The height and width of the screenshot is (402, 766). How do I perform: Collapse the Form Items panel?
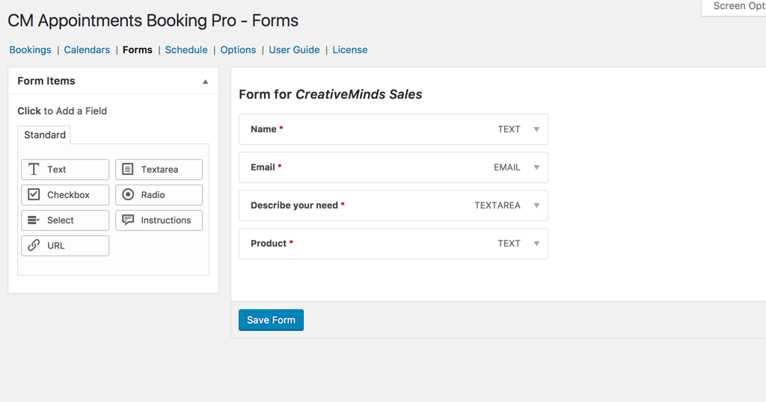[205, 81]
